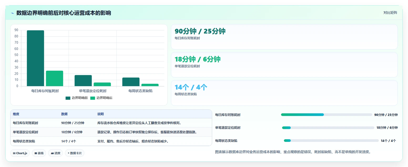Click the 表格 tag chip

click(x=39, y=153)
